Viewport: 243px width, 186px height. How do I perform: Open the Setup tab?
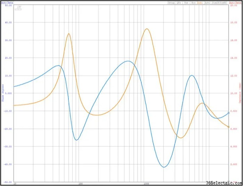tap(171, 3)
